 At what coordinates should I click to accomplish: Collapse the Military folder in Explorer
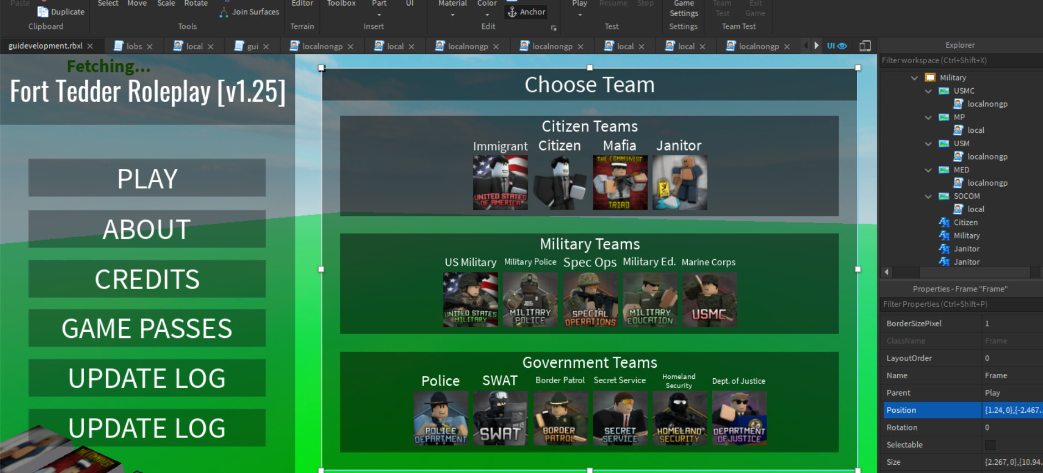914,78
